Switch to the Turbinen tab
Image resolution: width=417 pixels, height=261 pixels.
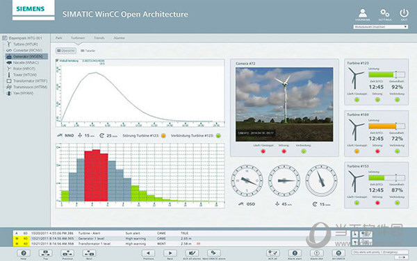78,38
